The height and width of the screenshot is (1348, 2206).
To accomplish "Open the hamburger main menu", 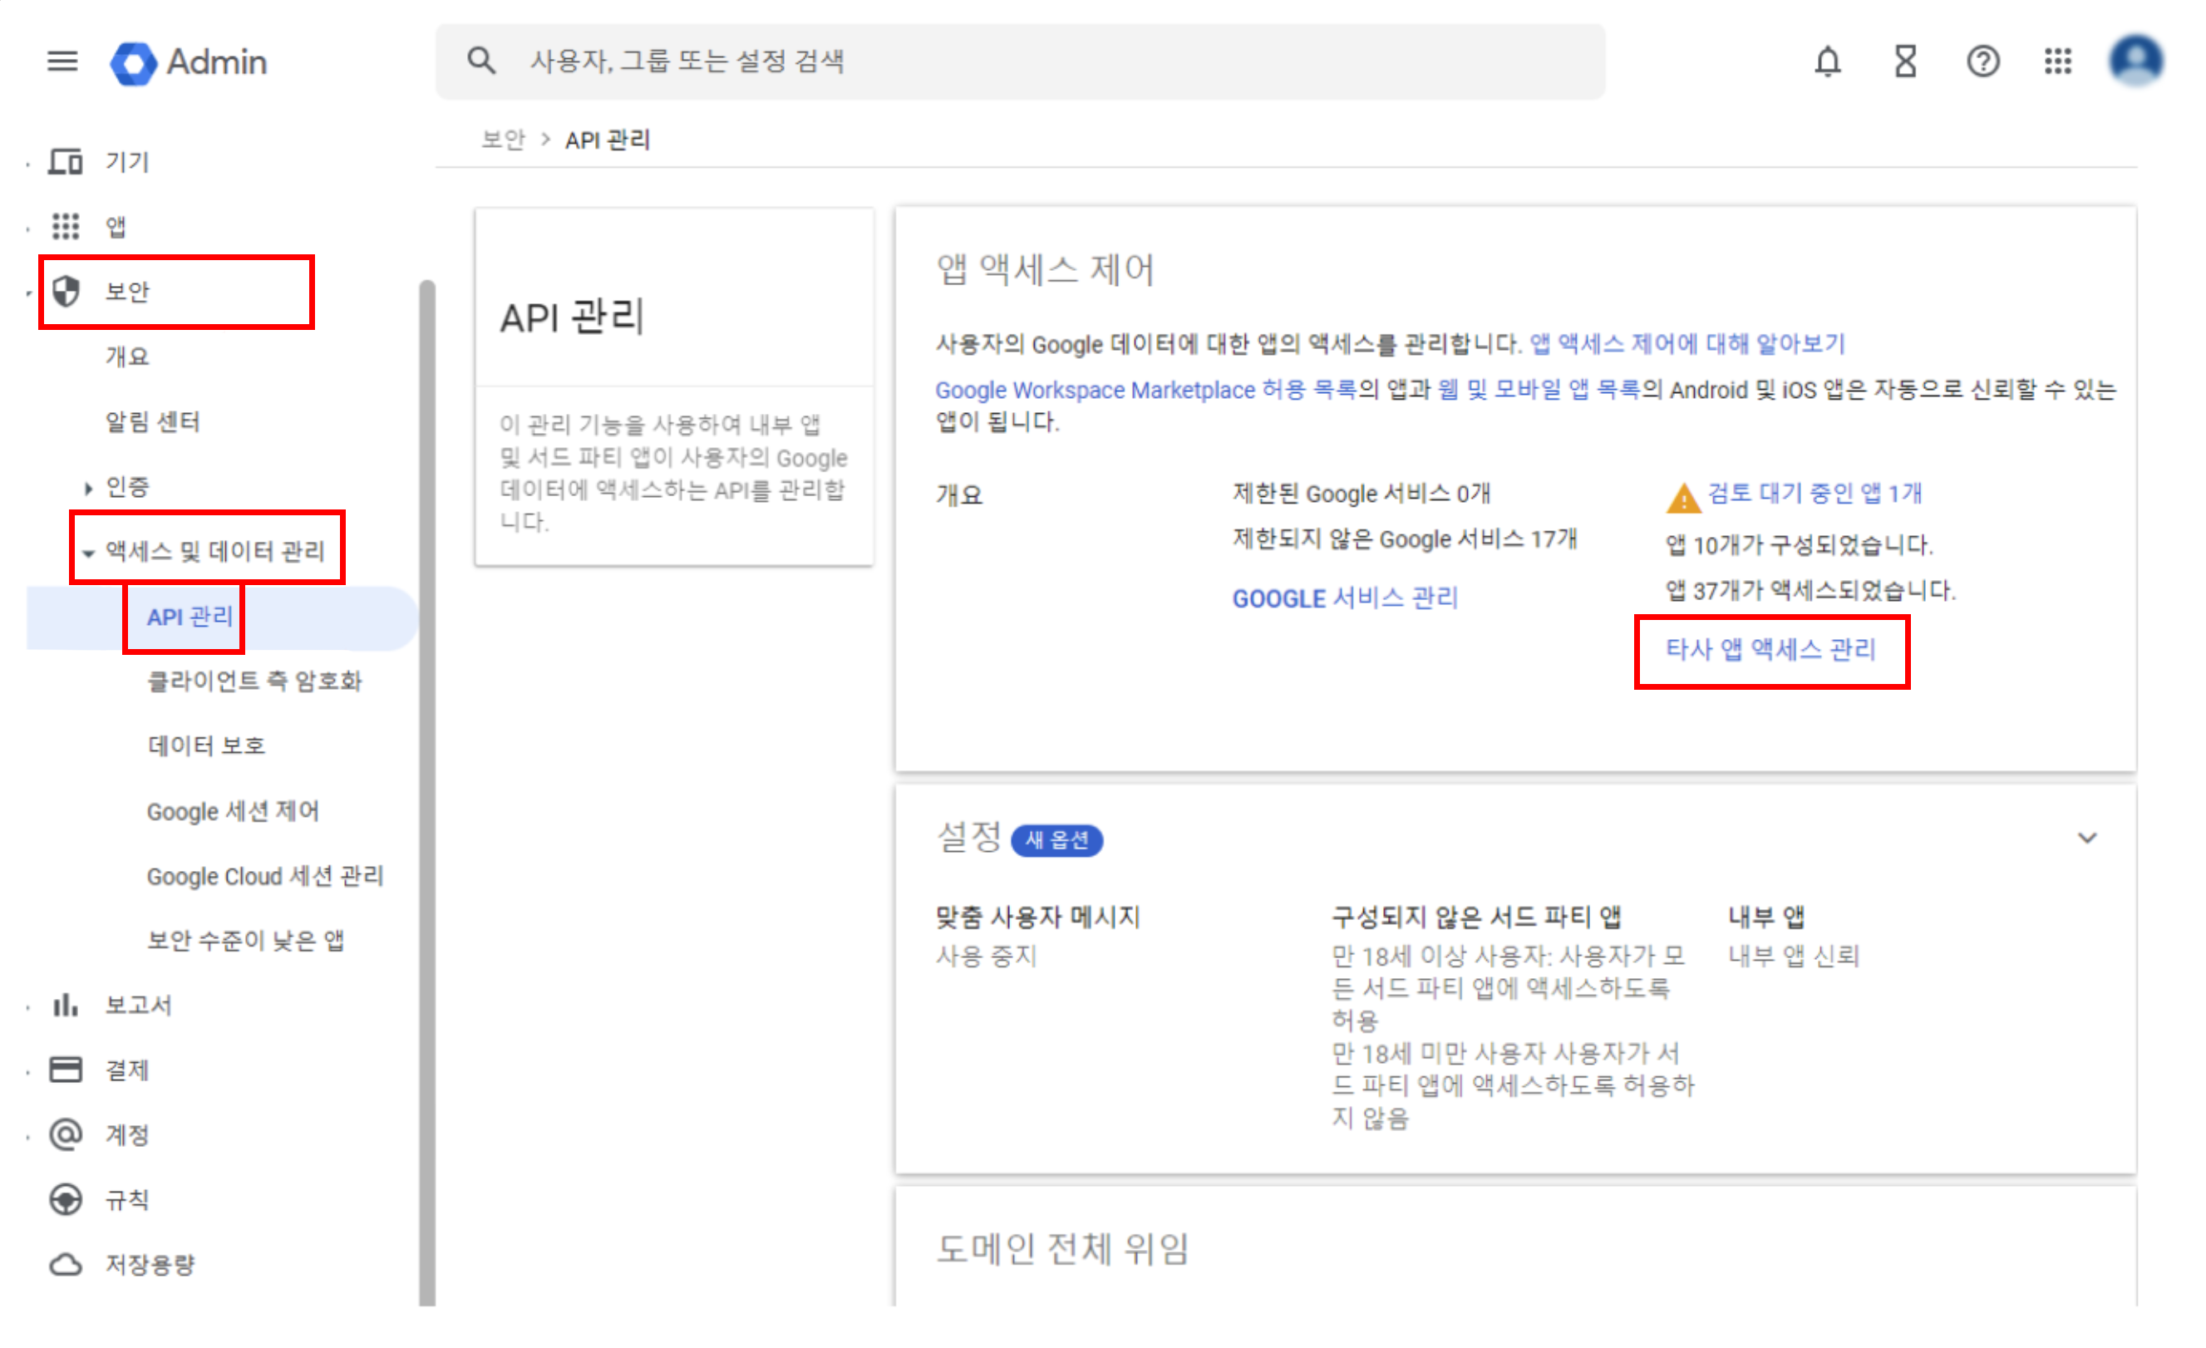I will click(62, 61).
